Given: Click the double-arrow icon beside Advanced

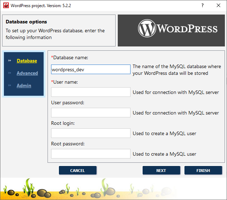Looking at the screenshot, I should [10, 73].
